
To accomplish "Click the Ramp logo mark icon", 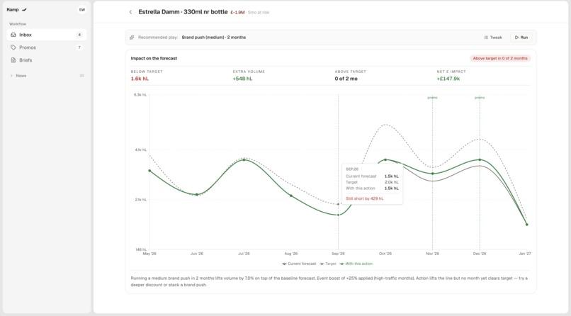I will point(24,10).
